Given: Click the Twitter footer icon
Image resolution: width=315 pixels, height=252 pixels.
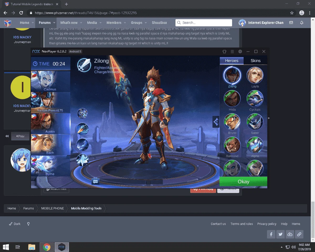Looking at the screenshot, I should pos(280,234).
